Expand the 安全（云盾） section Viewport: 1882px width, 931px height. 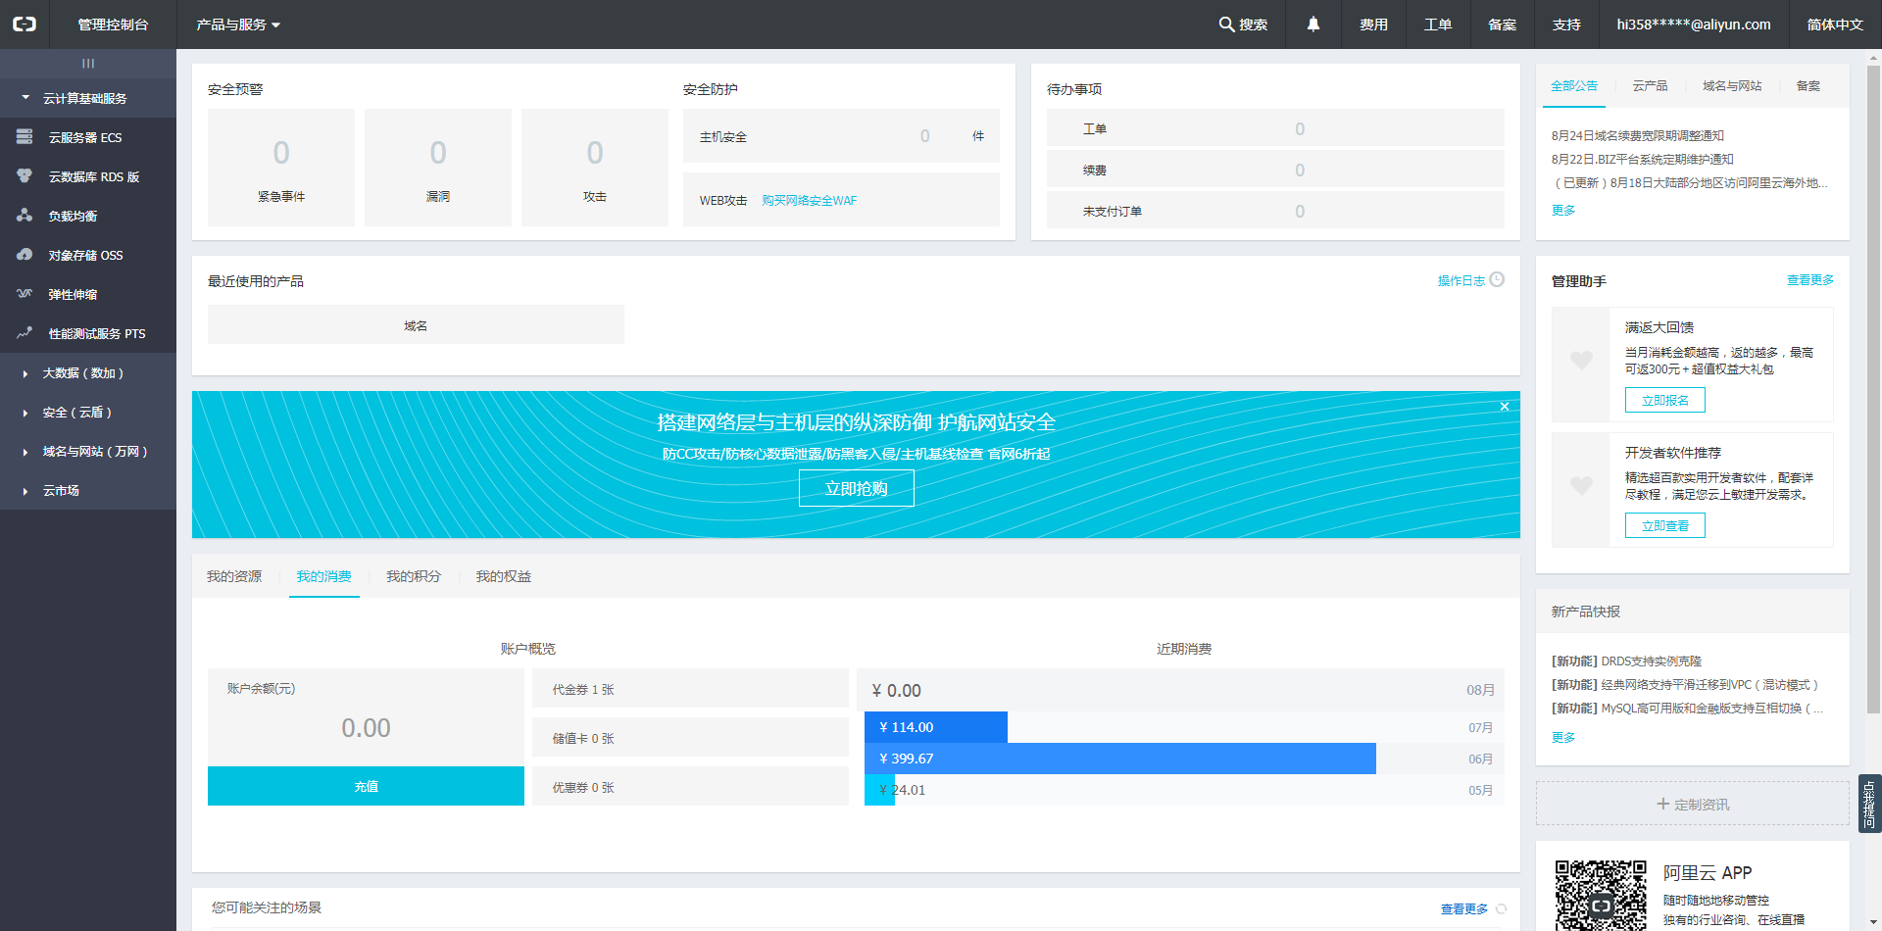pyautogui.click(x=88, y=412)
